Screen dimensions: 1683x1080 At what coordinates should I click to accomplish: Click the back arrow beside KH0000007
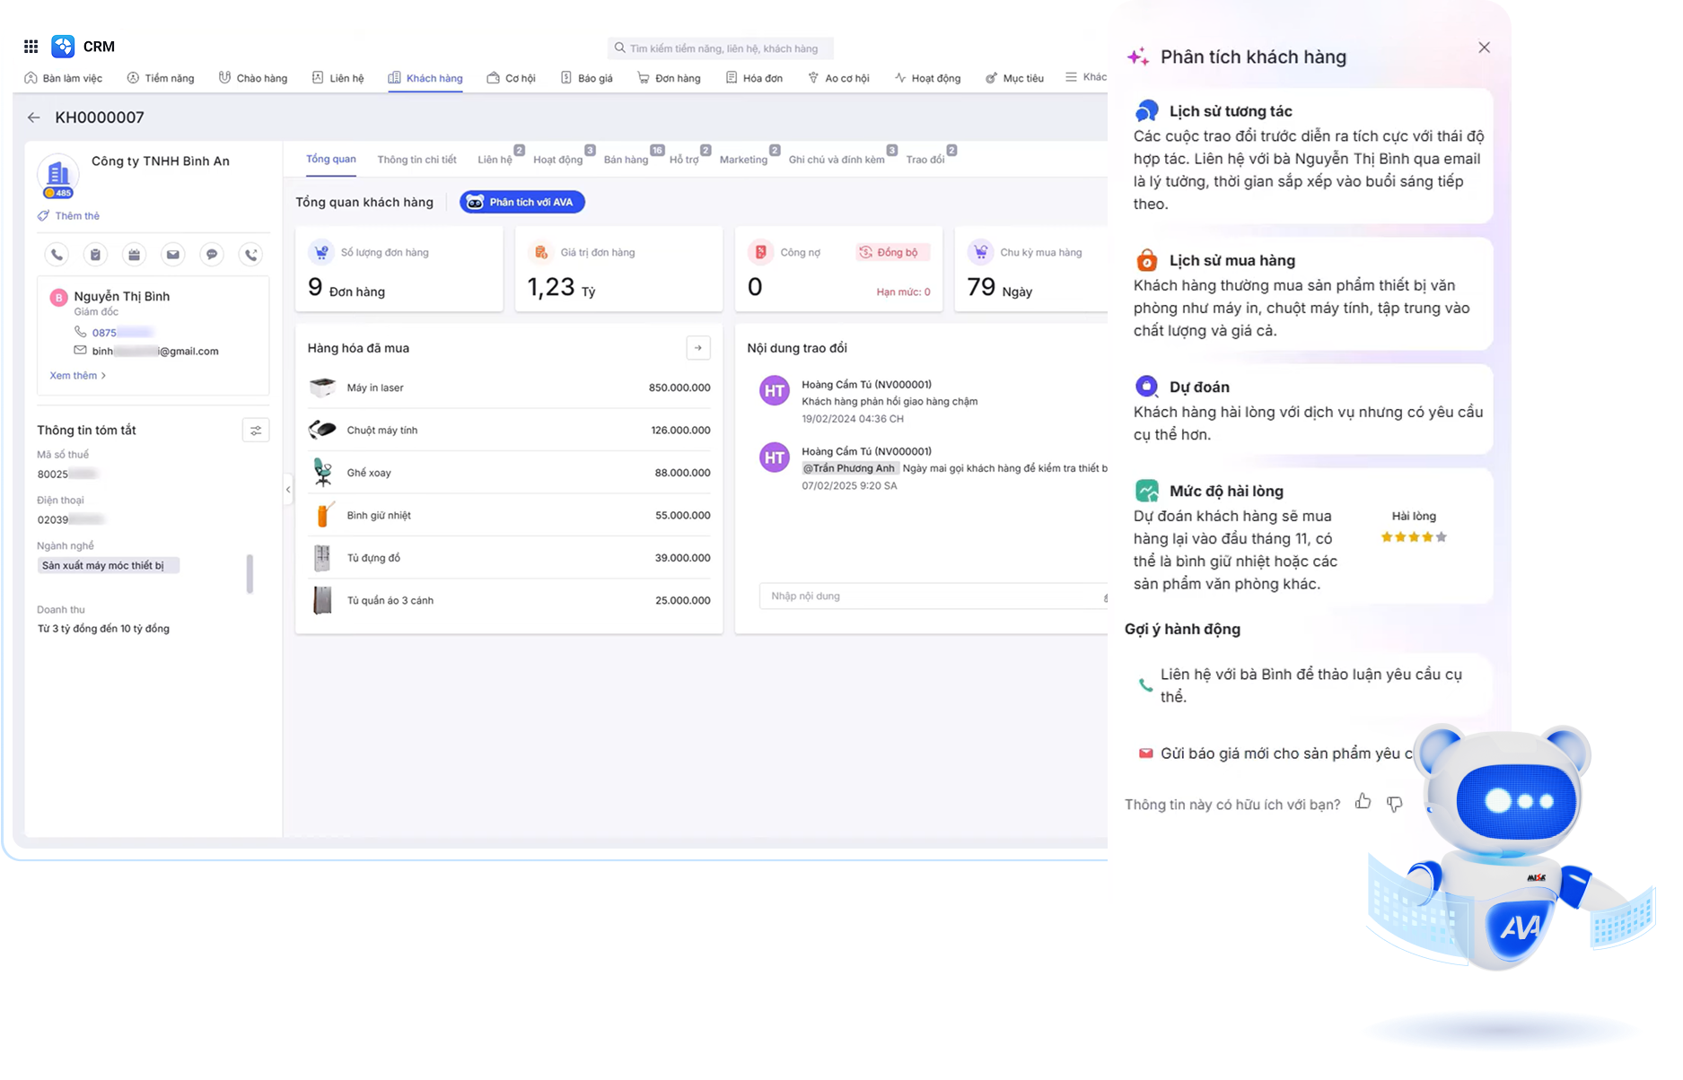(34, 118)
